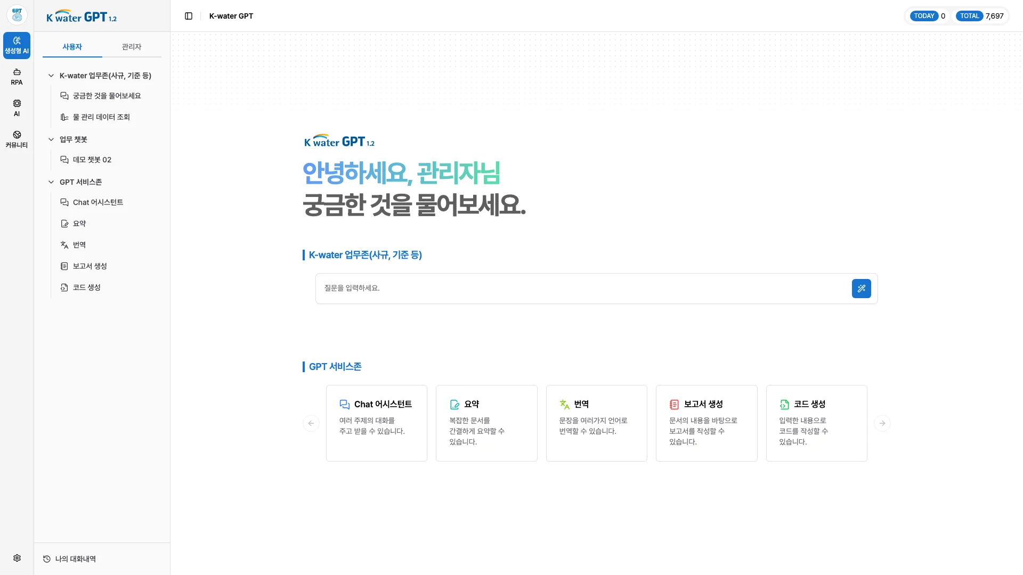Click chat icon beside 궁금한 것을 물어보세요
The image size is (1023, 575).
click(x=64, y=96)
